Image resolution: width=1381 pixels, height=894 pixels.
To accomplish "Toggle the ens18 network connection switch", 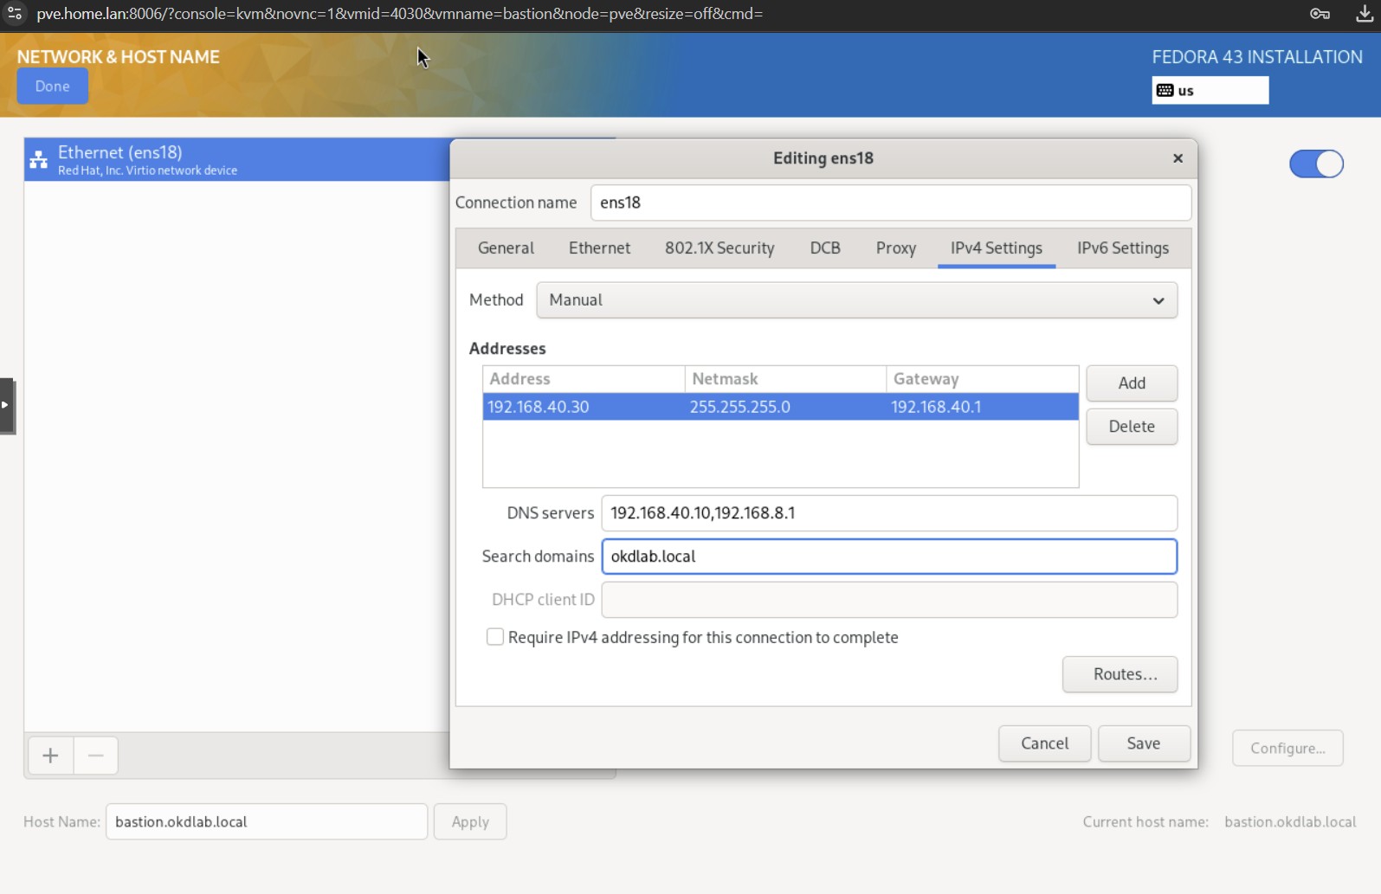I will (x=1315, y=164).
